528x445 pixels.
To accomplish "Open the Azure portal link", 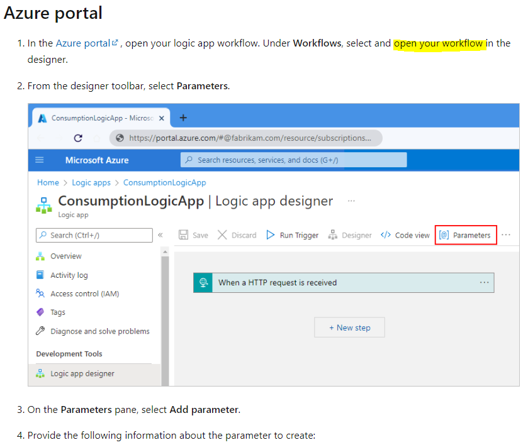I will point(87,43).
